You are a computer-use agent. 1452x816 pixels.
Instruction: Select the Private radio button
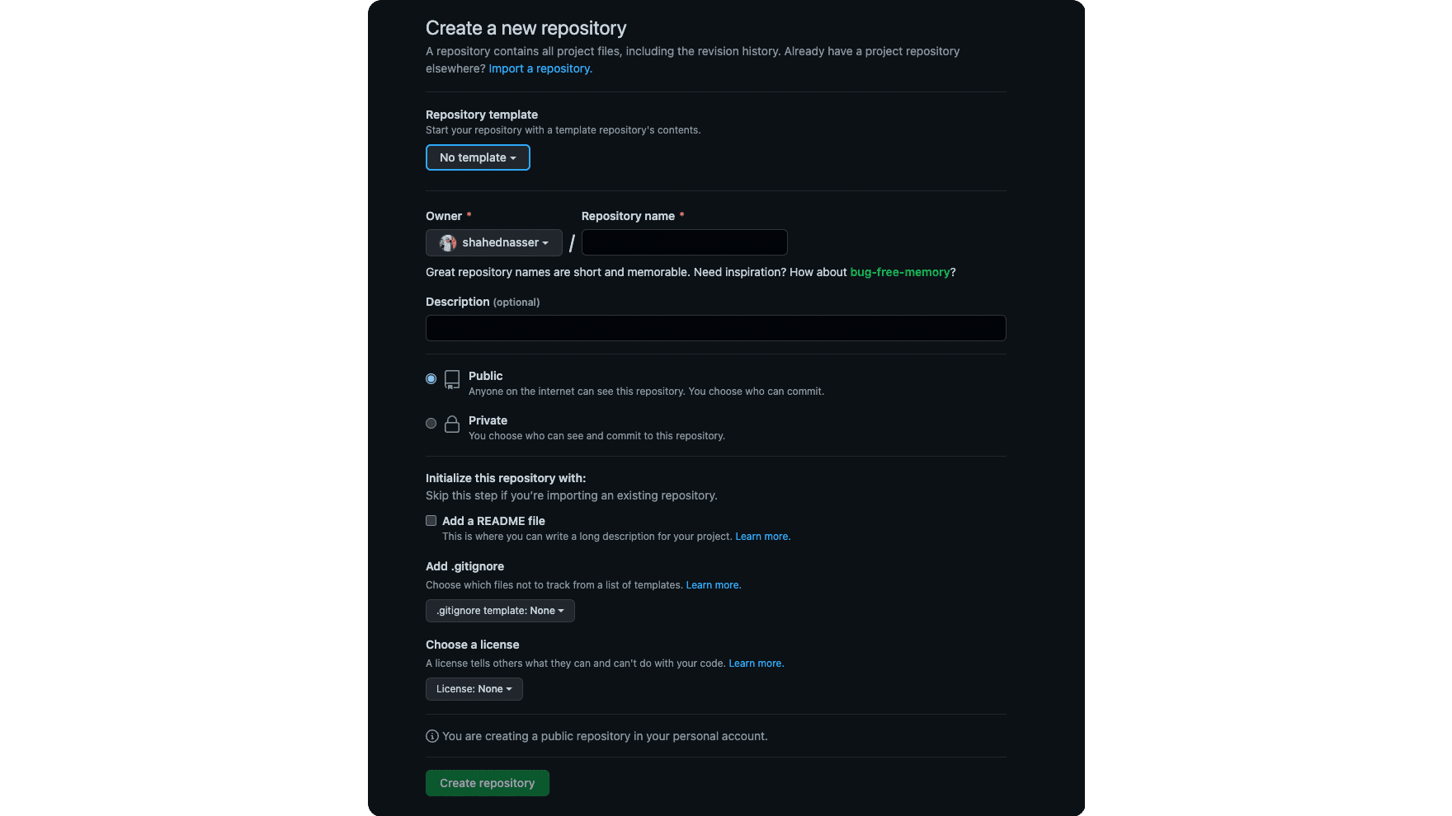[430, 423]
